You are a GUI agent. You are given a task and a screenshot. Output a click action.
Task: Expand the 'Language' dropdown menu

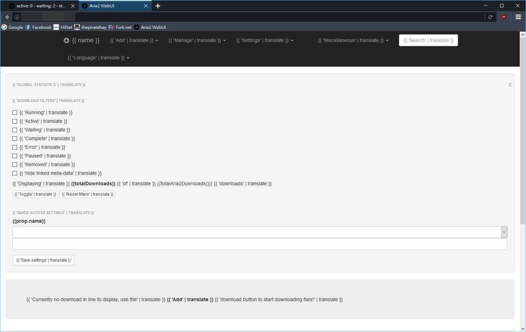pos(99,58)
